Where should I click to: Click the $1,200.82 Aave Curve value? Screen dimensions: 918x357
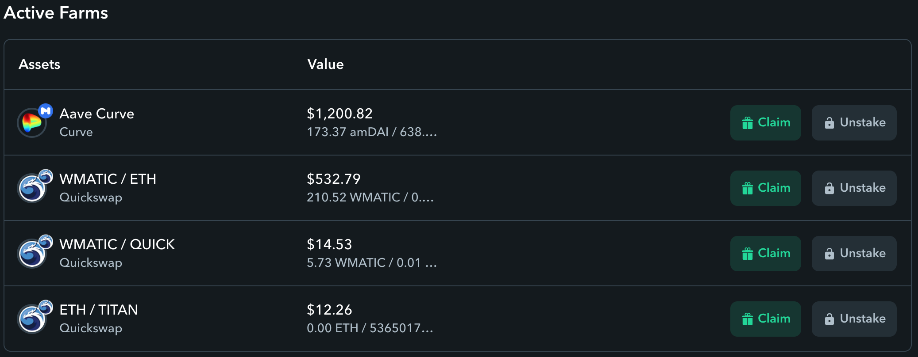[x=340, y=114]
